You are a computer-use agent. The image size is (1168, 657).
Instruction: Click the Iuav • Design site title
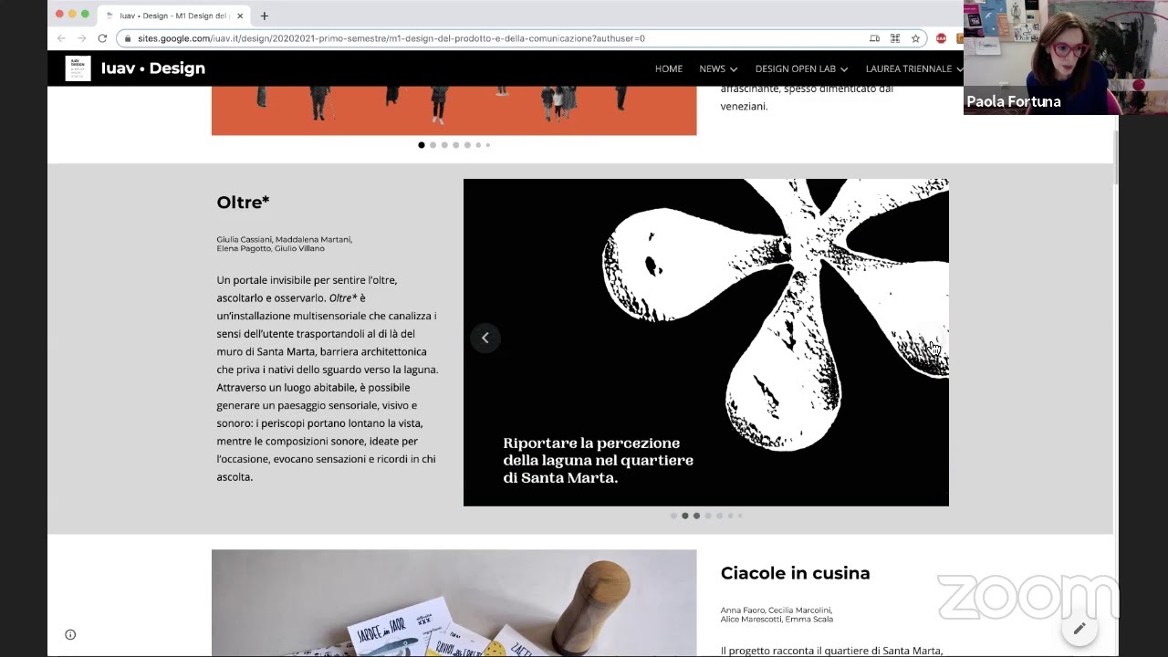coord(153,68)
